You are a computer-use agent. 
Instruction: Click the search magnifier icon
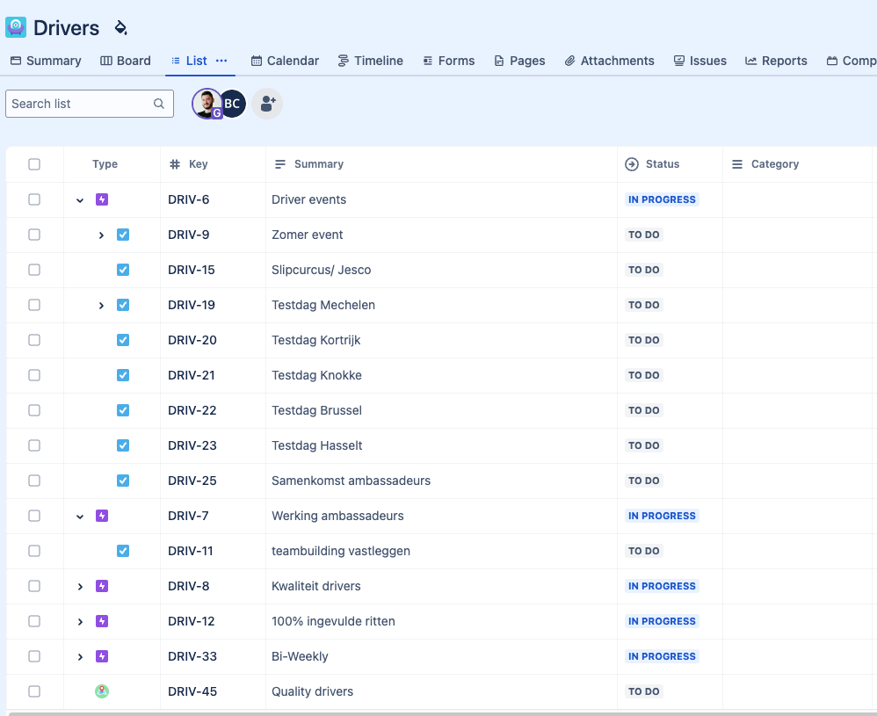click(x=159, y=104)
